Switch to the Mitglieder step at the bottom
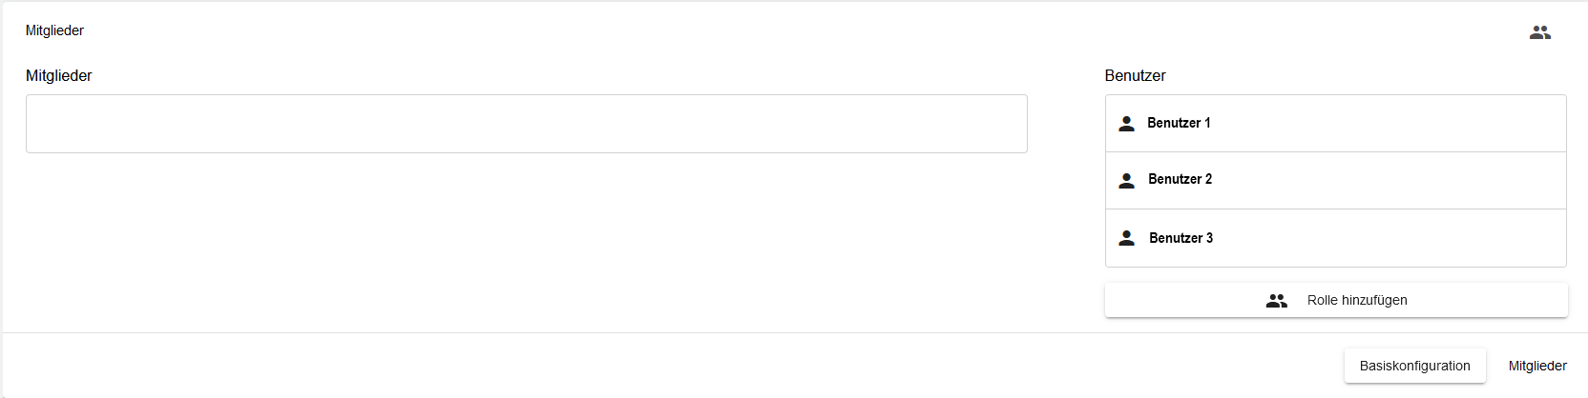The width and height of the screenshot is (1588, 398). (x=1537, y=366)
